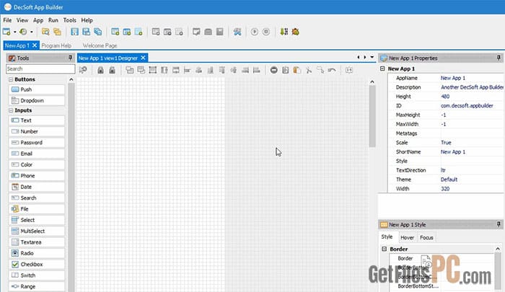This screenshot has height=292, width=505.
Task: Collapse the Inputs group in Tools
Action: pos(11,110)
